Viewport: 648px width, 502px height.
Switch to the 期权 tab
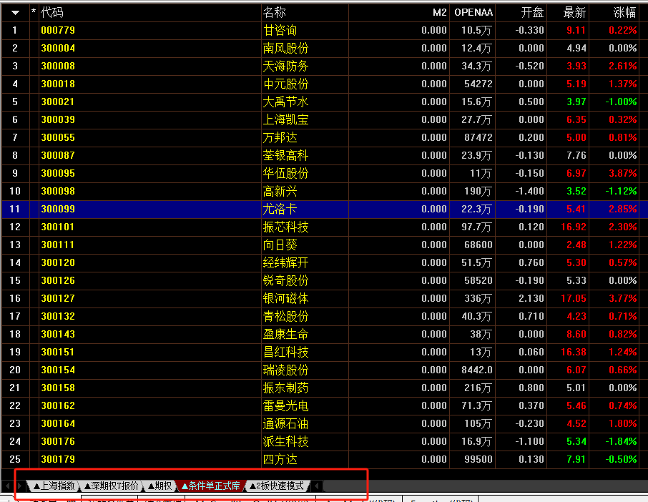[x=160, y=486]
